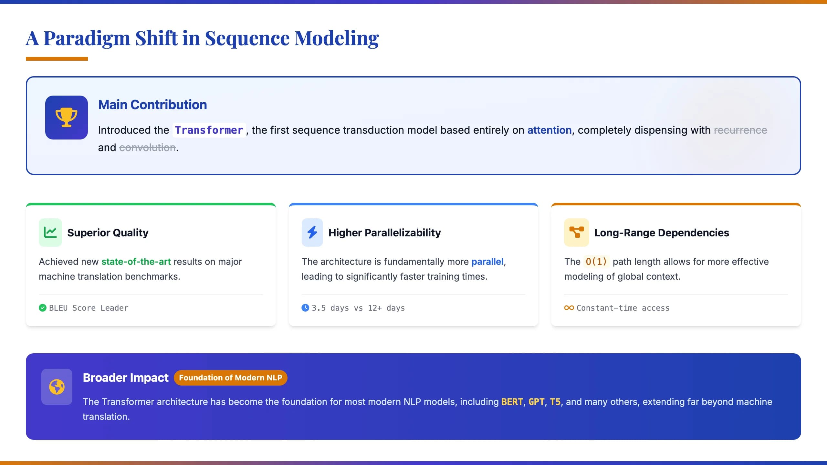827x465 pixels.
Task: Click the Foundation of Modern NLP badge
Action: pos(230,377)
